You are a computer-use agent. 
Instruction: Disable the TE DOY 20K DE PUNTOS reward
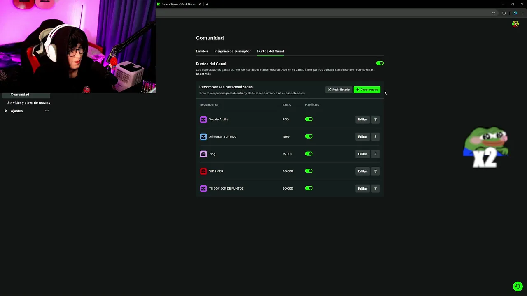click(309, 188)
